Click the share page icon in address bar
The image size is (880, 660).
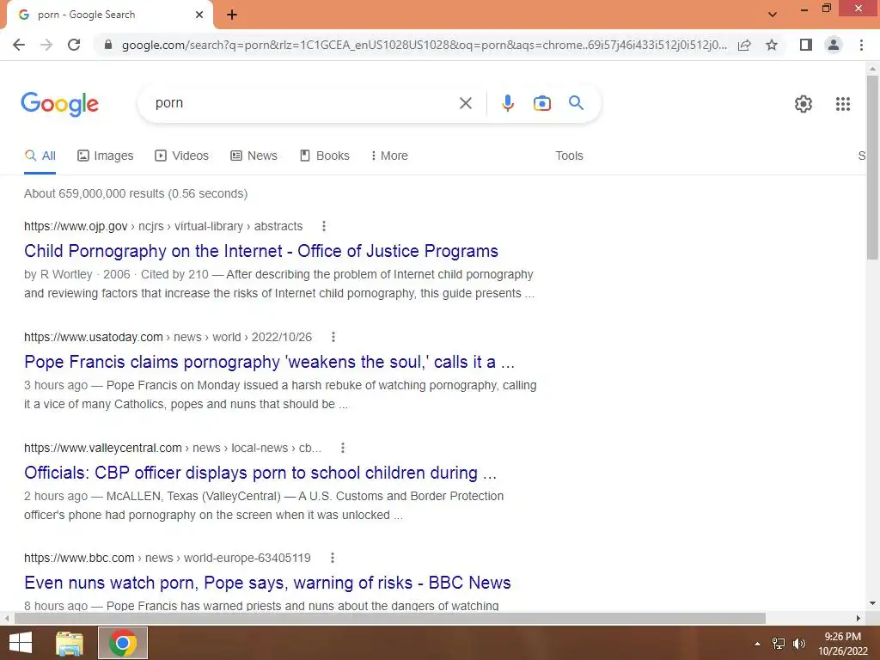pyautogui.click(x=744, y=45)
